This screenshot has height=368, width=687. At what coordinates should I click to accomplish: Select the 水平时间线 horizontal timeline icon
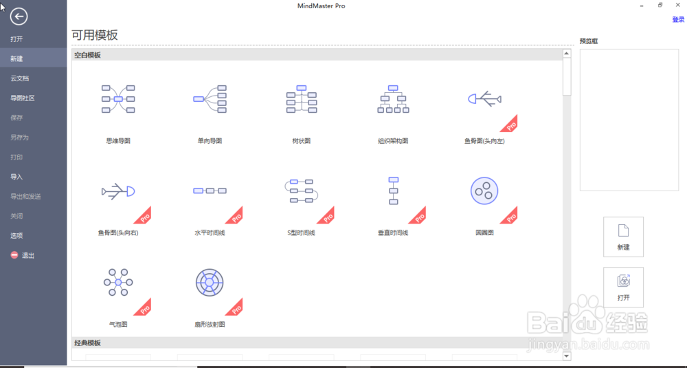(x=210, y=191)
